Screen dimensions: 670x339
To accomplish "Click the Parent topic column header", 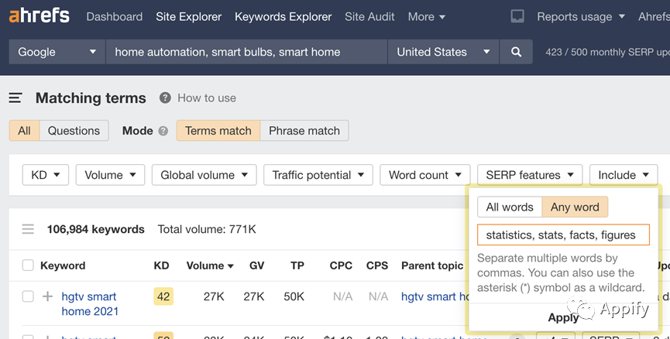I will point(432,265).
